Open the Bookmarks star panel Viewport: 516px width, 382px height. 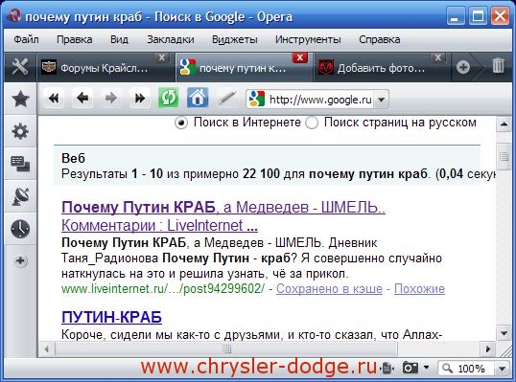[x=20, y=99]
